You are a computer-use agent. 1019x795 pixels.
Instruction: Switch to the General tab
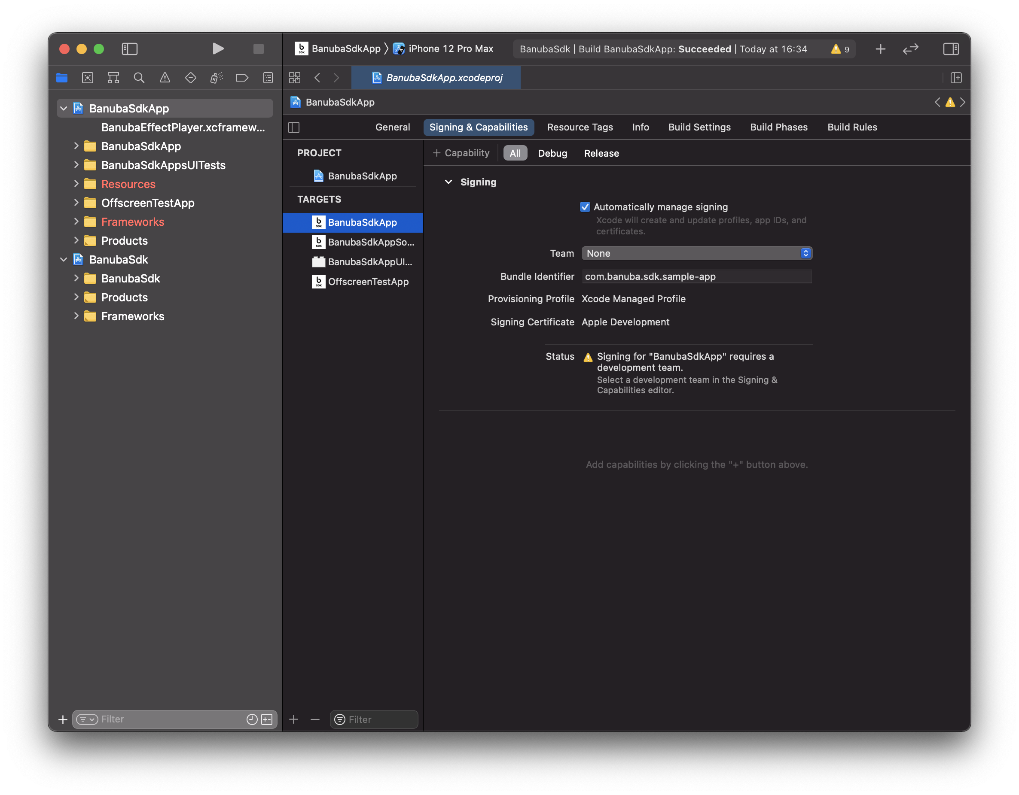click(x=392, y=127)
